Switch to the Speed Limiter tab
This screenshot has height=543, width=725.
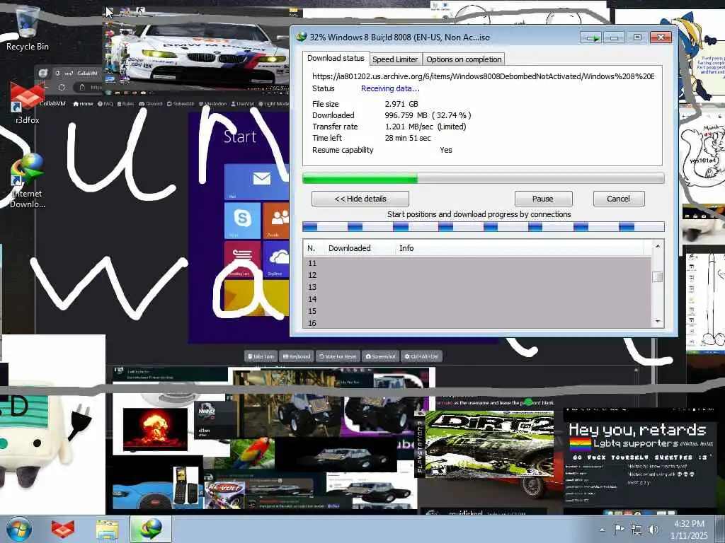(395, 59)
